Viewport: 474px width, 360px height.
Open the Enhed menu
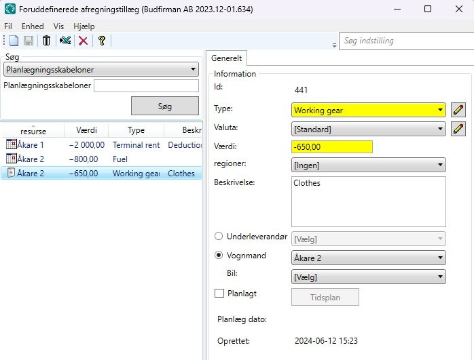[33, 26]
